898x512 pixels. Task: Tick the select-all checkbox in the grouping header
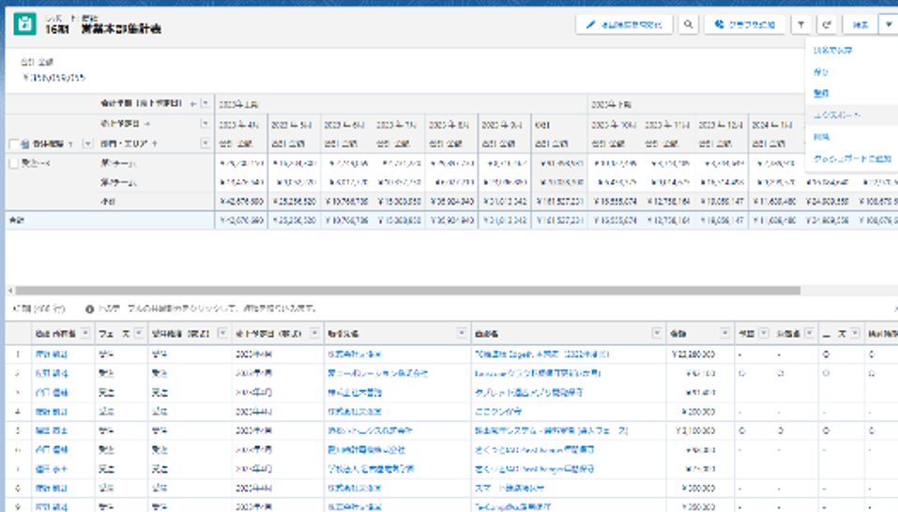(x=14, y=143)
